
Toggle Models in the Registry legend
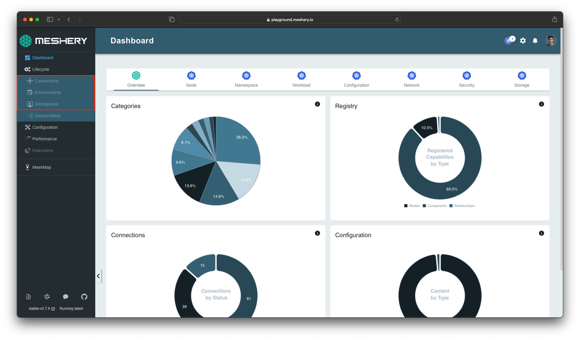click(412, 206)
